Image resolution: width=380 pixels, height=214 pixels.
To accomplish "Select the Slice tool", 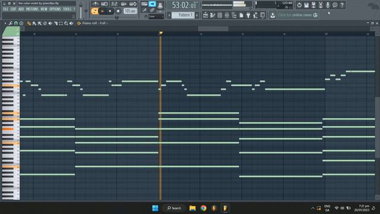I will tap(56, 23).
